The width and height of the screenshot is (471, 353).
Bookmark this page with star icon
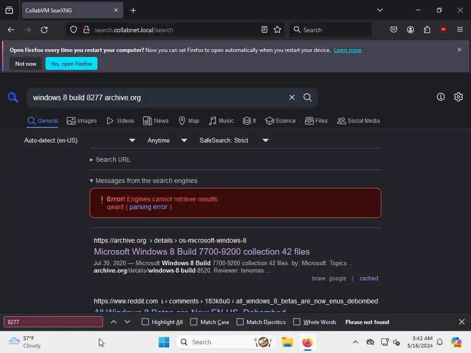pos(277,30)
